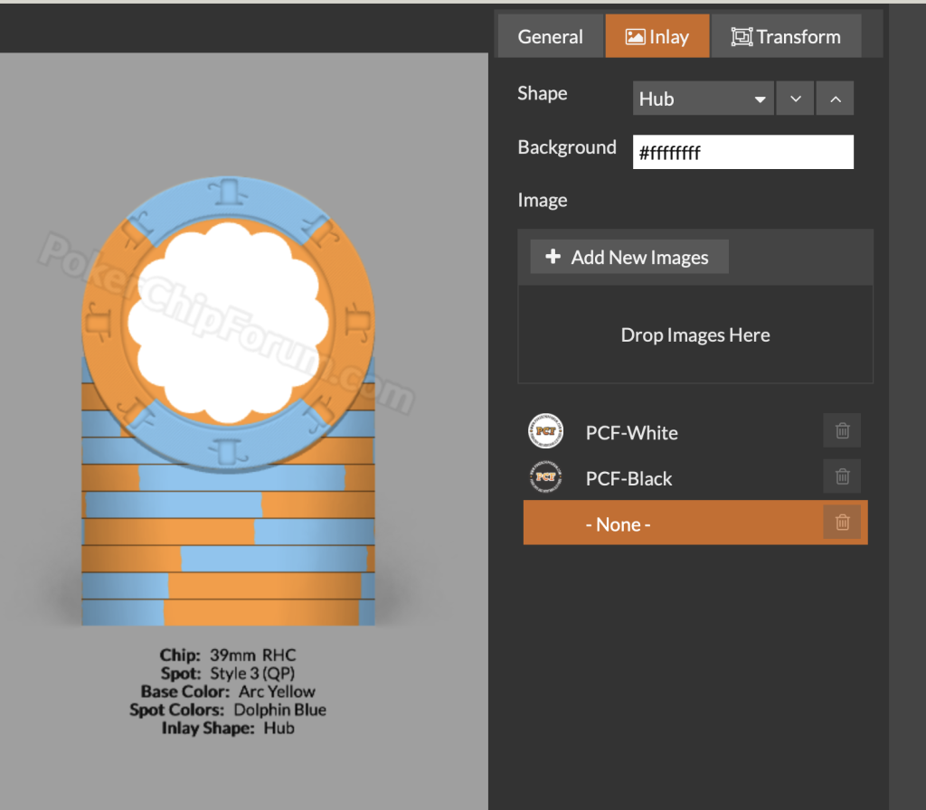This screenshot has height=810, width=926.
Task: Select previous shape with up chevron
Action: coord(835,99)
